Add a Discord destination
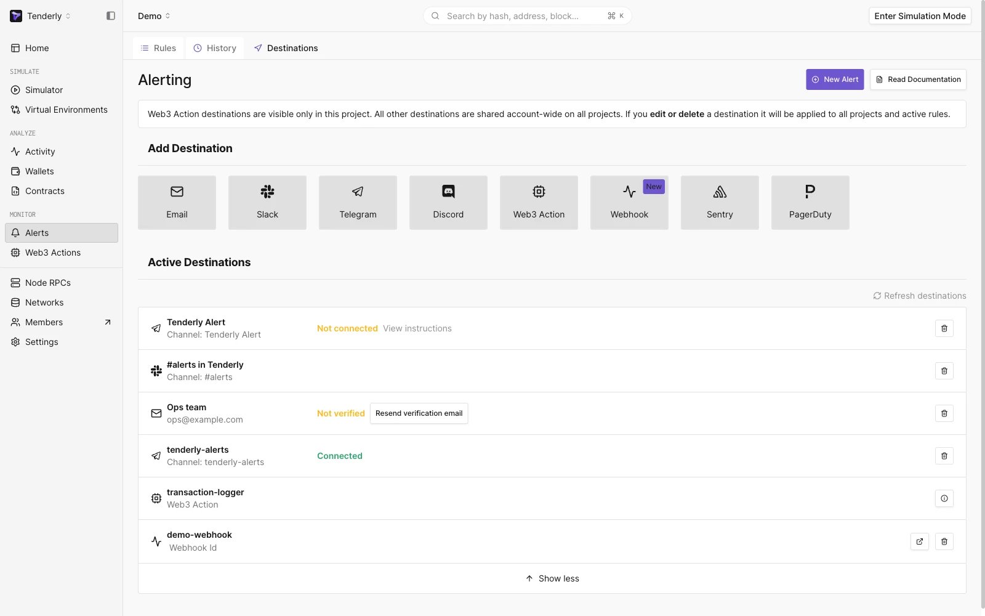The width and height of the screenshot is (985, 616). click(448, 203)
